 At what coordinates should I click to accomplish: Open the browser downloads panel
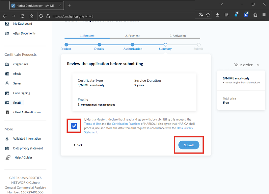[x=217, y=15]
